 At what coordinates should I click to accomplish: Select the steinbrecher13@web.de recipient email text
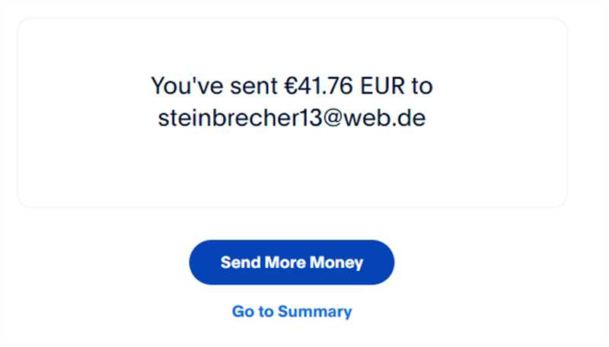coord(292,118)
